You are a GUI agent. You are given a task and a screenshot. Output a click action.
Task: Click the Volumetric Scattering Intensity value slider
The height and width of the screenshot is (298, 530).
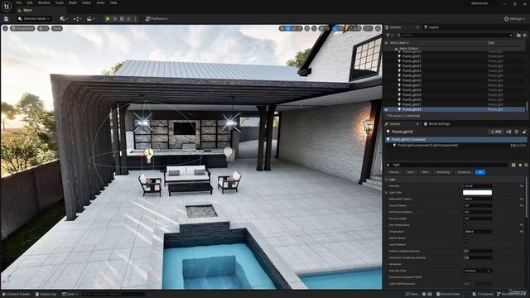point(478,257)
